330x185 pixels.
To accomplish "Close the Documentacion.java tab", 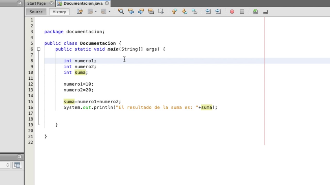I will pyautogui.click(x=107, y=3).
